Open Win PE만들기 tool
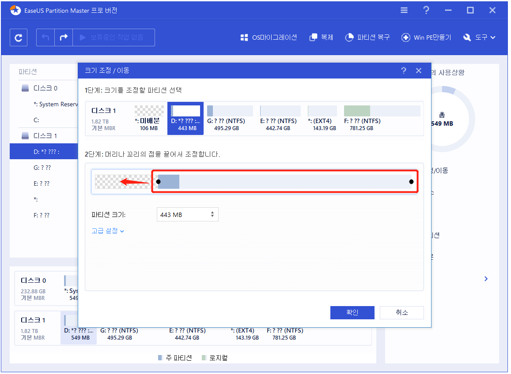The image size is (511, 374). click(x=426, y=37)
